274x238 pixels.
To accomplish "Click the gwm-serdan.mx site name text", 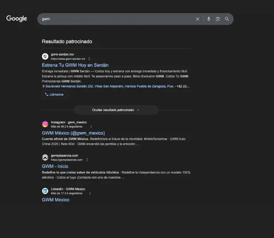I will click(x=62, y=55).
